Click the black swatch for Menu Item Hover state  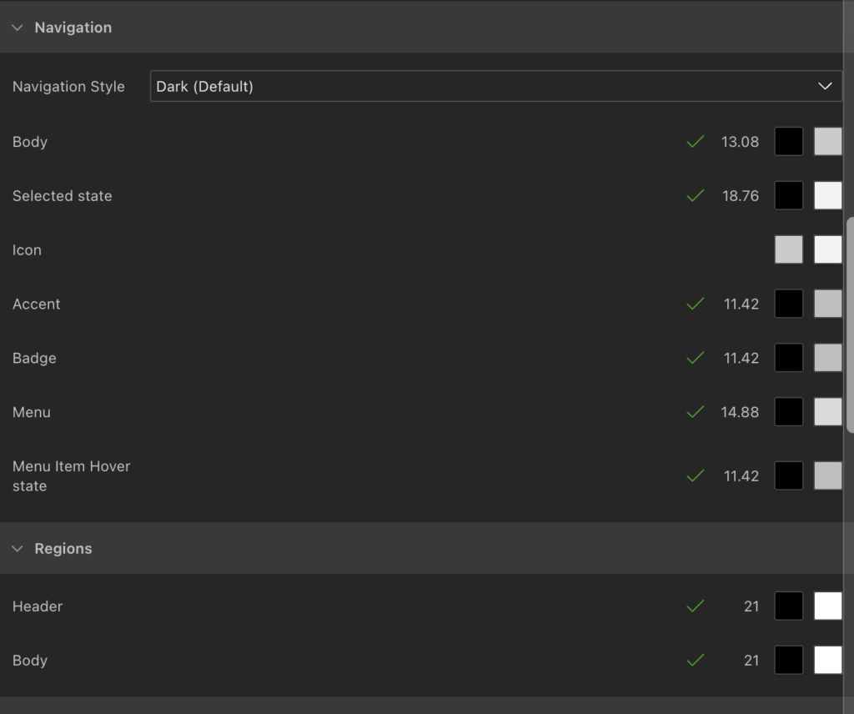click(x=788, y=475)
